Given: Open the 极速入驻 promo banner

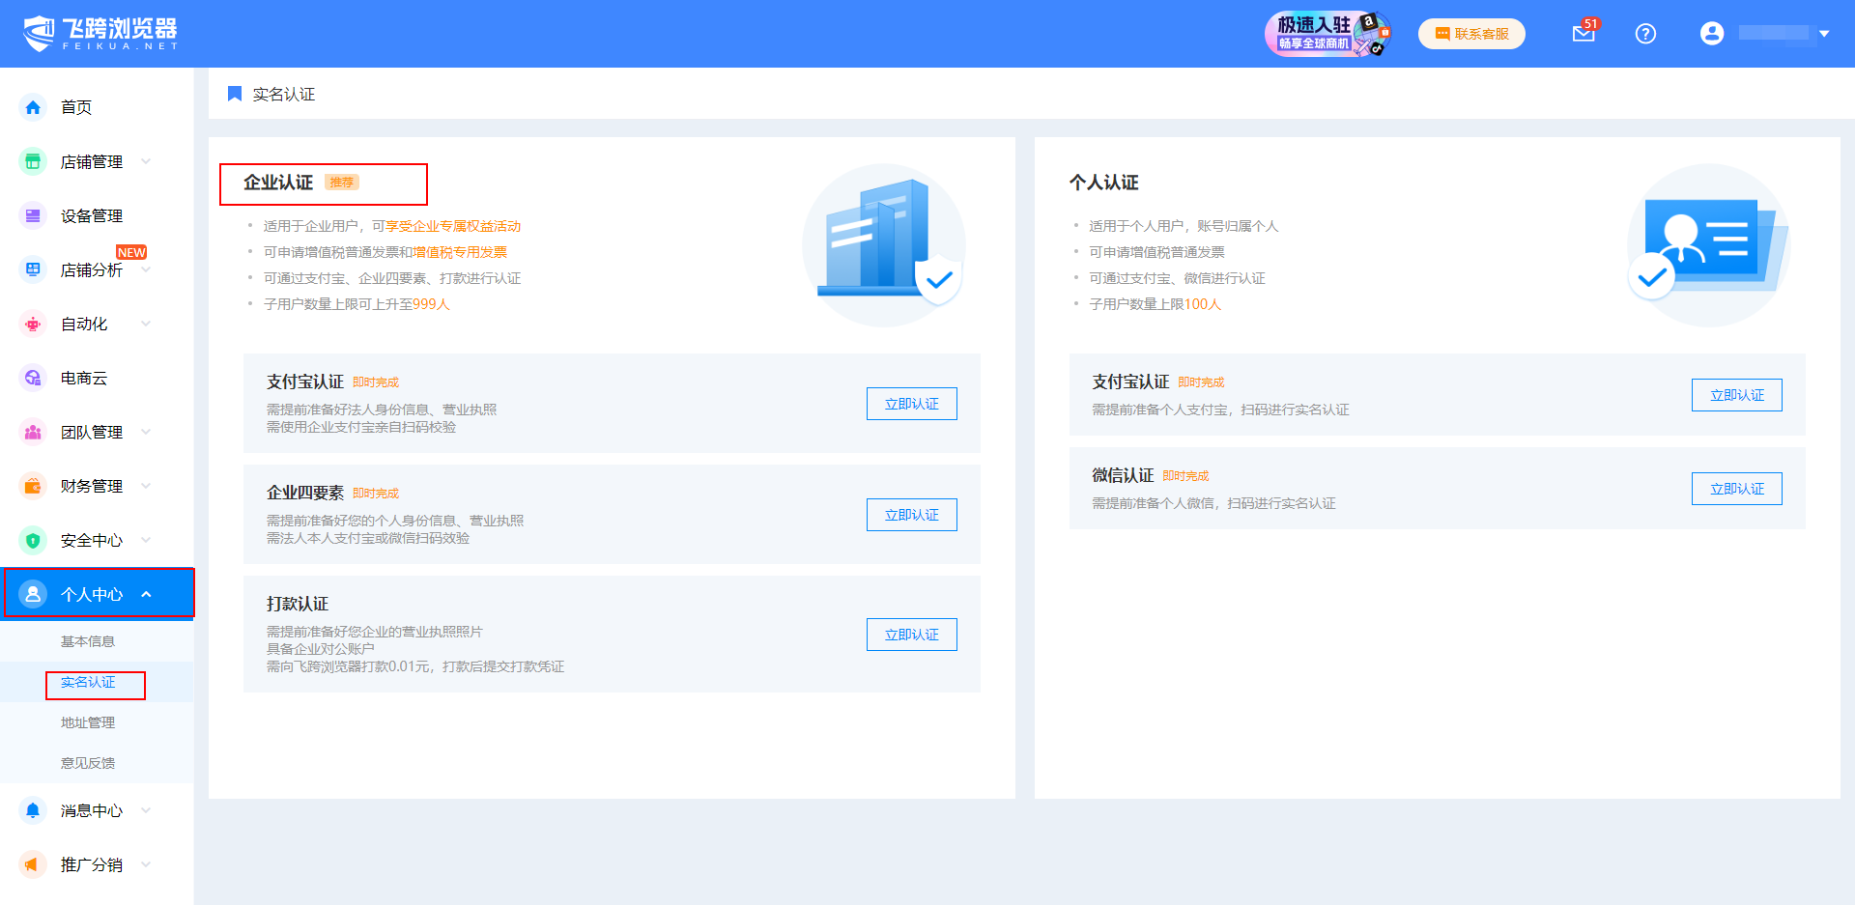Looking at the screenshot, I should pyautogui.click(x=1327, y=34).
